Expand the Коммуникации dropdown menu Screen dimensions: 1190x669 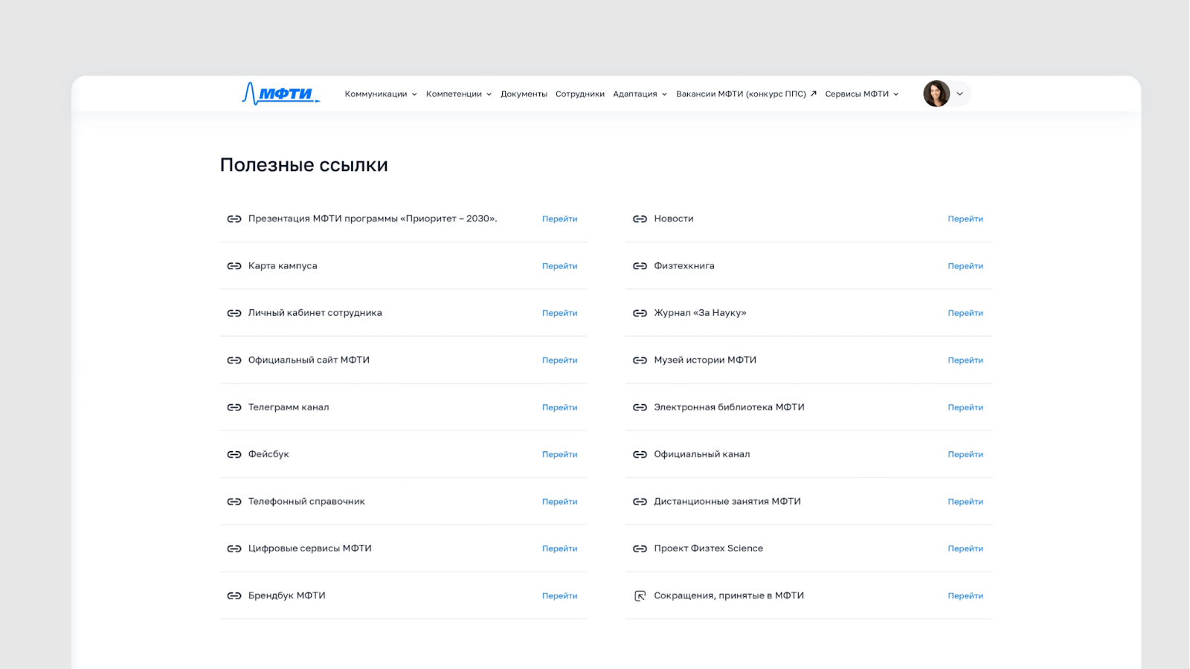(381, 94)
